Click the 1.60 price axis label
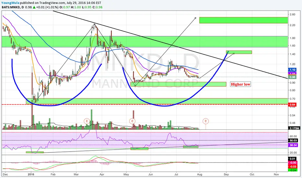 (x=292, y=46)
